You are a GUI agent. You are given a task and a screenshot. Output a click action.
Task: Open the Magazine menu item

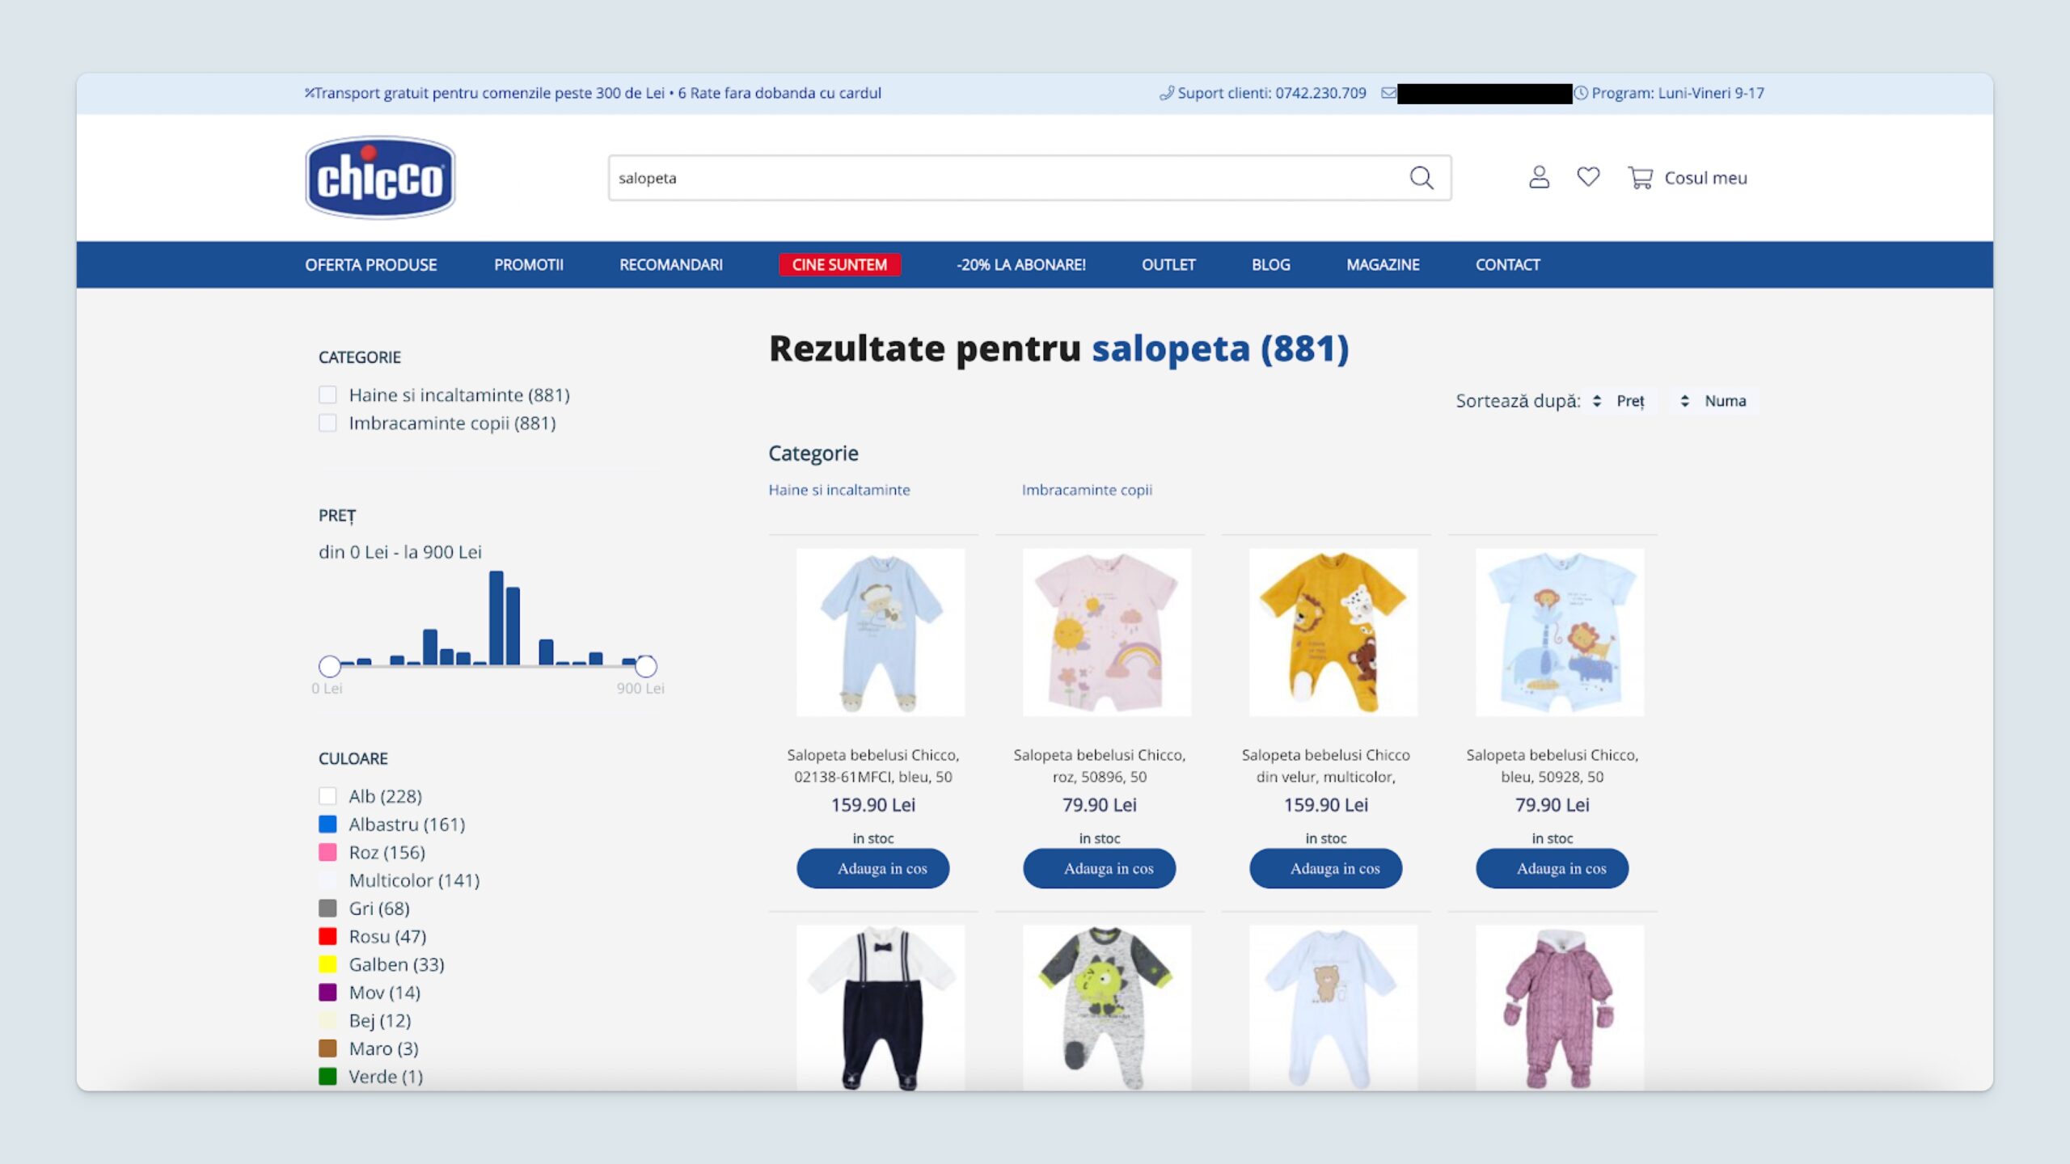(1383, 265)
